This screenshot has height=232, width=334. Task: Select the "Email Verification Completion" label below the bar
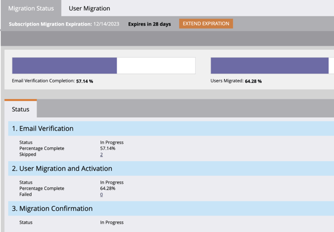pyautogui.click(x=43, y=81)
